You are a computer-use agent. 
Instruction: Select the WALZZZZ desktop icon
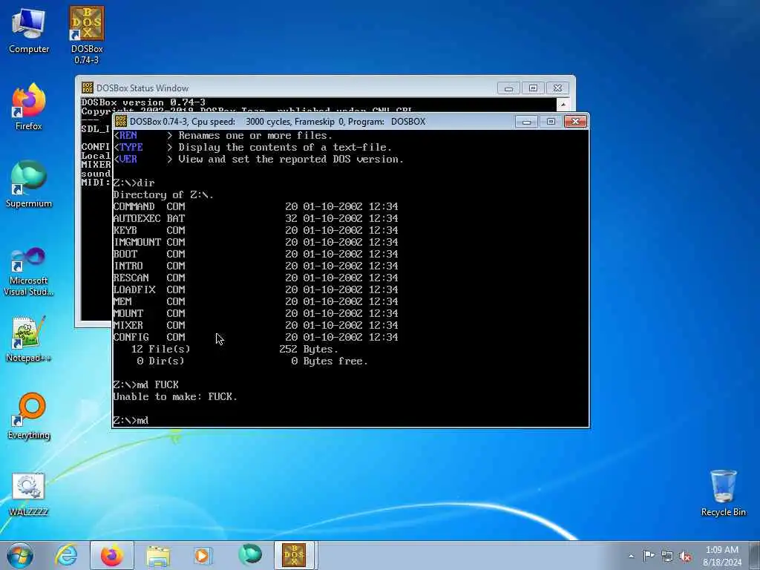coord(29,494)
